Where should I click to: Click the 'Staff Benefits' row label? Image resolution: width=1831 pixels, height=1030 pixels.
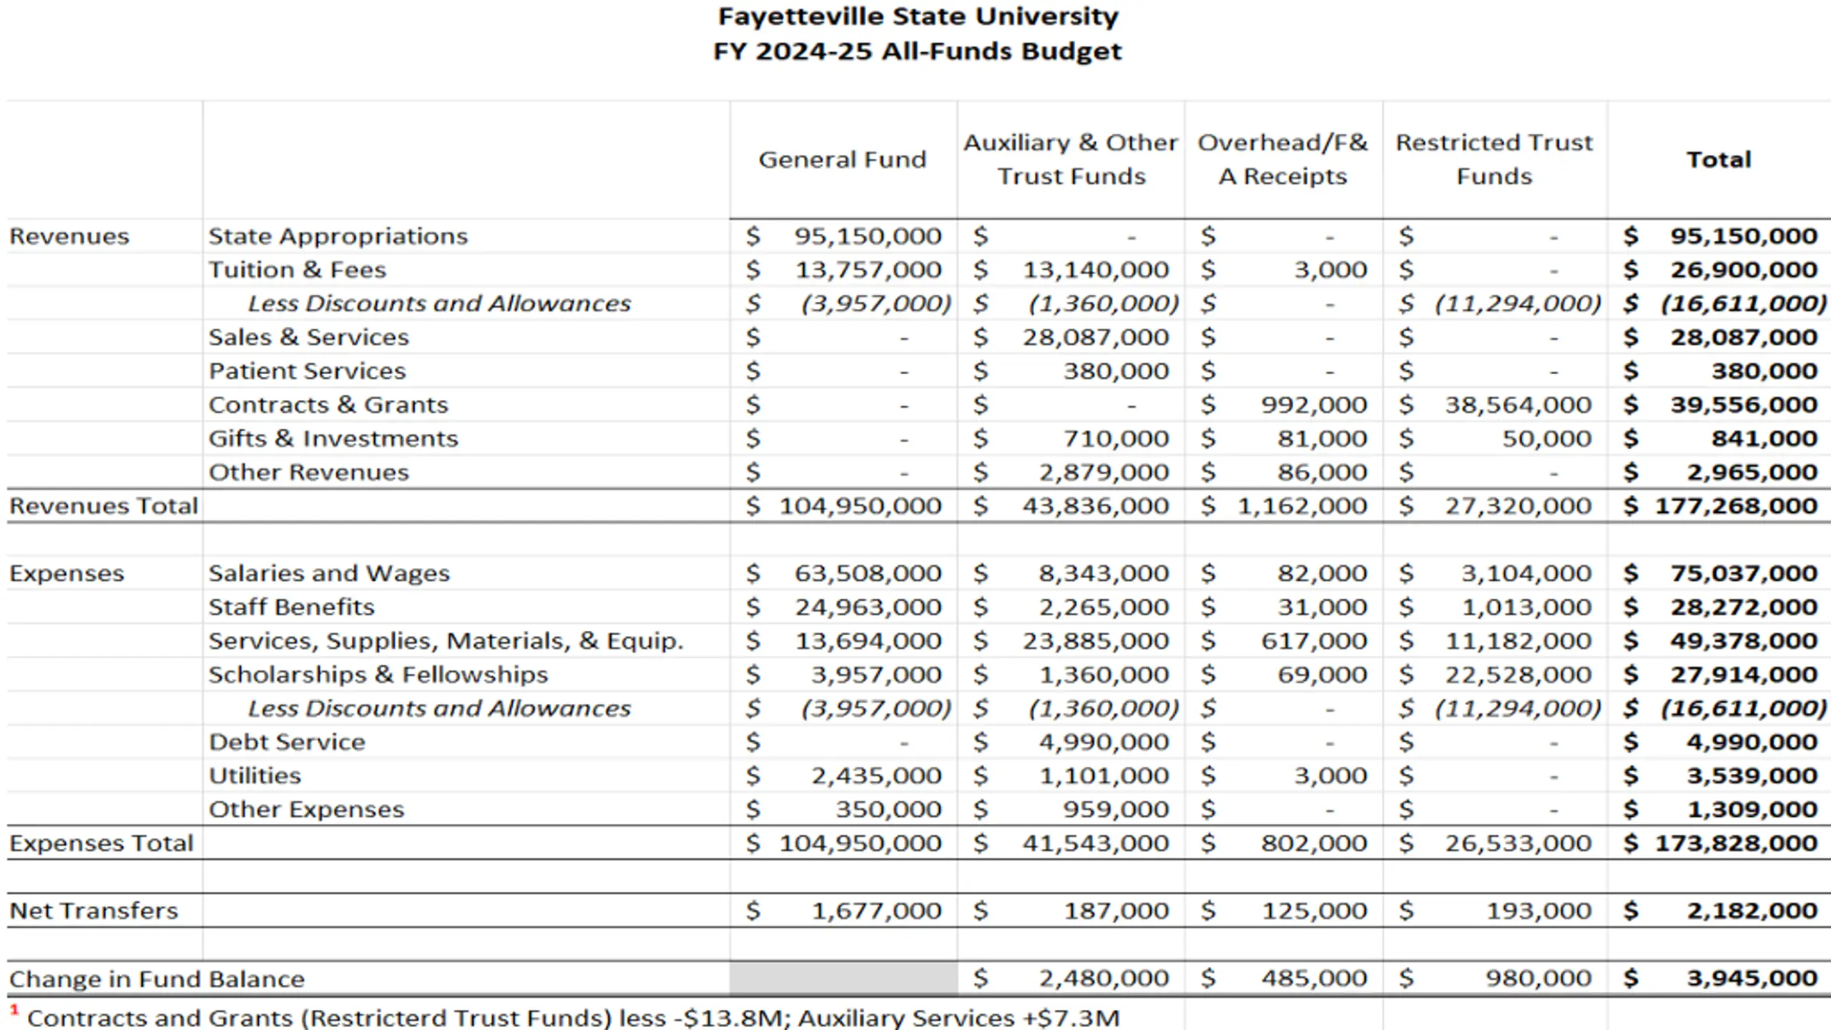(292, 607)
